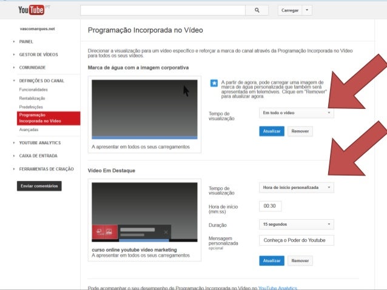Open the arrow dropdown beside Carregar
Screen dimensions: 387x290
pos(307,10)
